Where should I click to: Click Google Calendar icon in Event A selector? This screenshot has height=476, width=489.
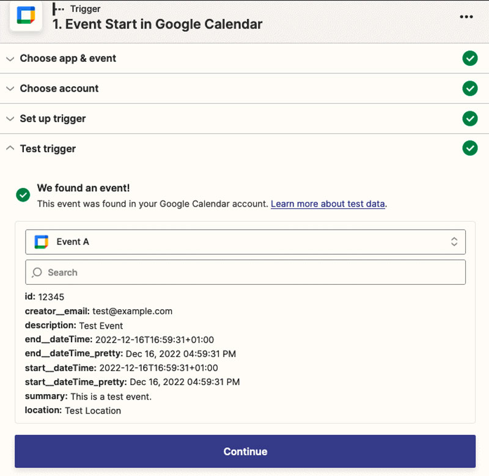coord(42,242)
